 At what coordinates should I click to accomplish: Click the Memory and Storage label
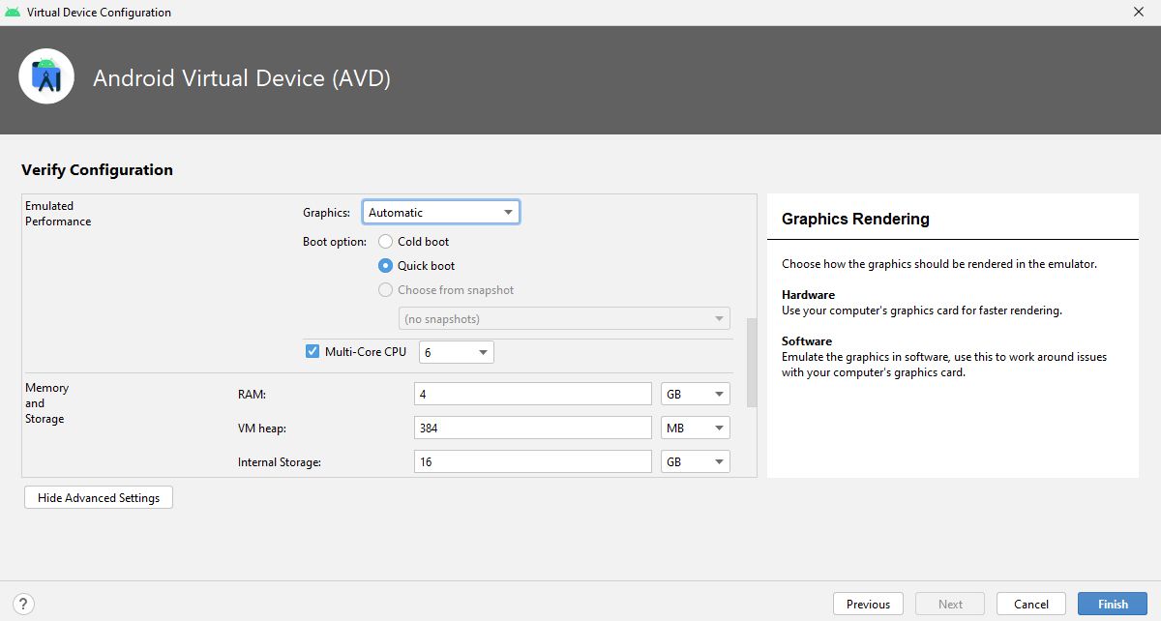coord(46,403)
